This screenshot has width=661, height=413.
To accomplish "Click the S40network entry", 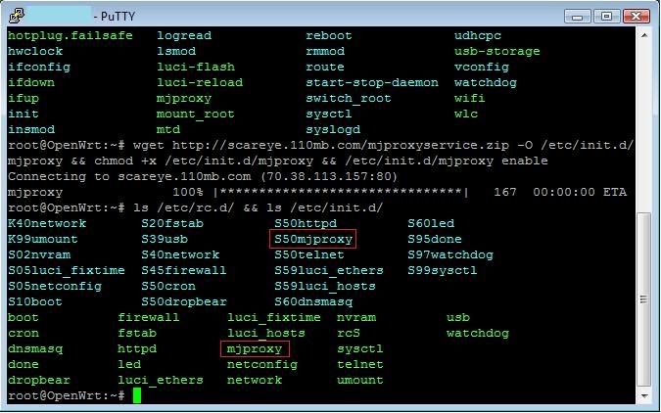I will coord(180,254).
